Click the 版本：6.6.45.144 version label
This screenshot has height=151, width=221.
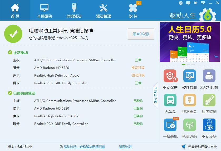coord(20,147)
